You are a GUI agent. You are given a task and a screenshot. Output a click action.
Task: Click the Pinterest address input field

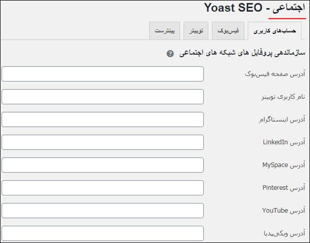(x=103, y=188)
